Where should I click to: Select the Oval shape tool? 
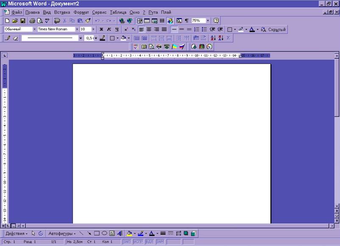click(104, 233)
